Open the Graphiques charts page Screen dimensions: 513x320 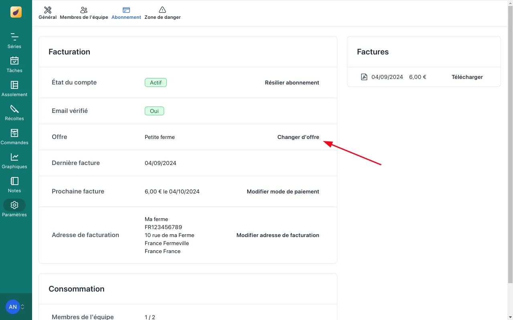[14, 161]
